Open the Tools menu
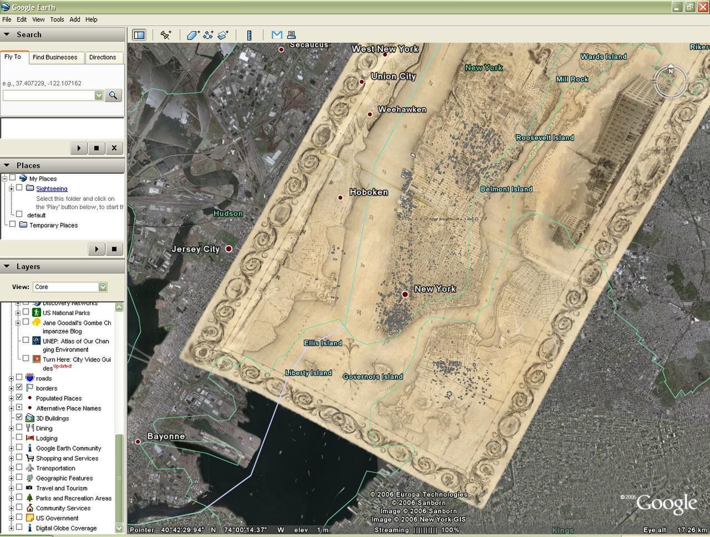The height and width of the screenshot is (537, 710). pyautogui.click(x=57, y=19)
